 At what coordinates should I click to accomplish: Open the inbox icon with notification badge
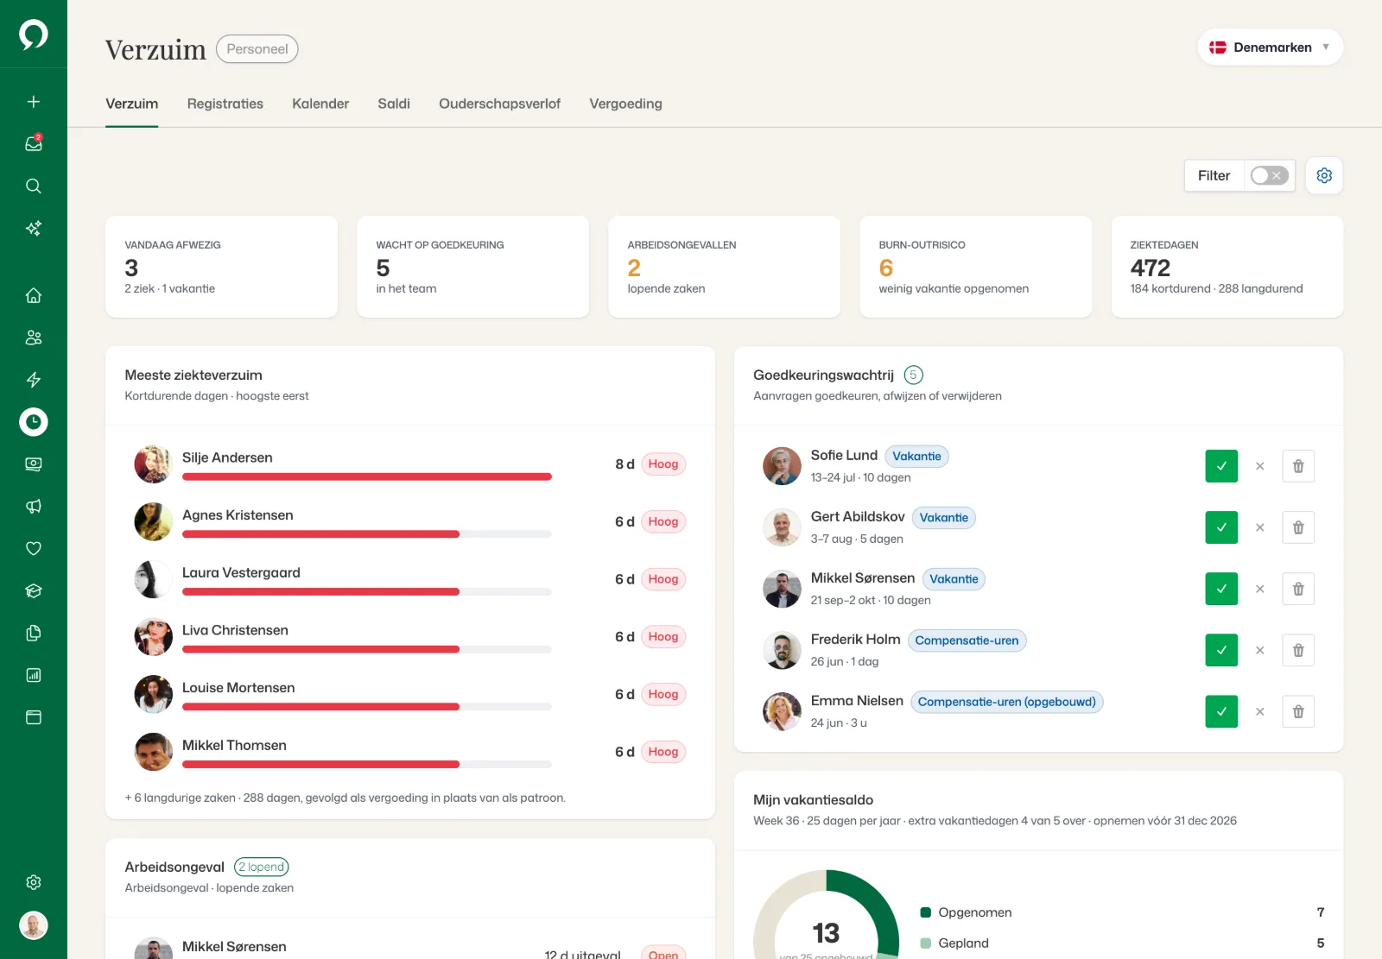coord(34,143)
